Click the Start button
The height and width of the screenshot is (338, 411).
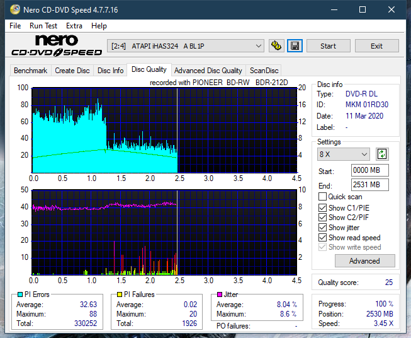pos(328,46)
